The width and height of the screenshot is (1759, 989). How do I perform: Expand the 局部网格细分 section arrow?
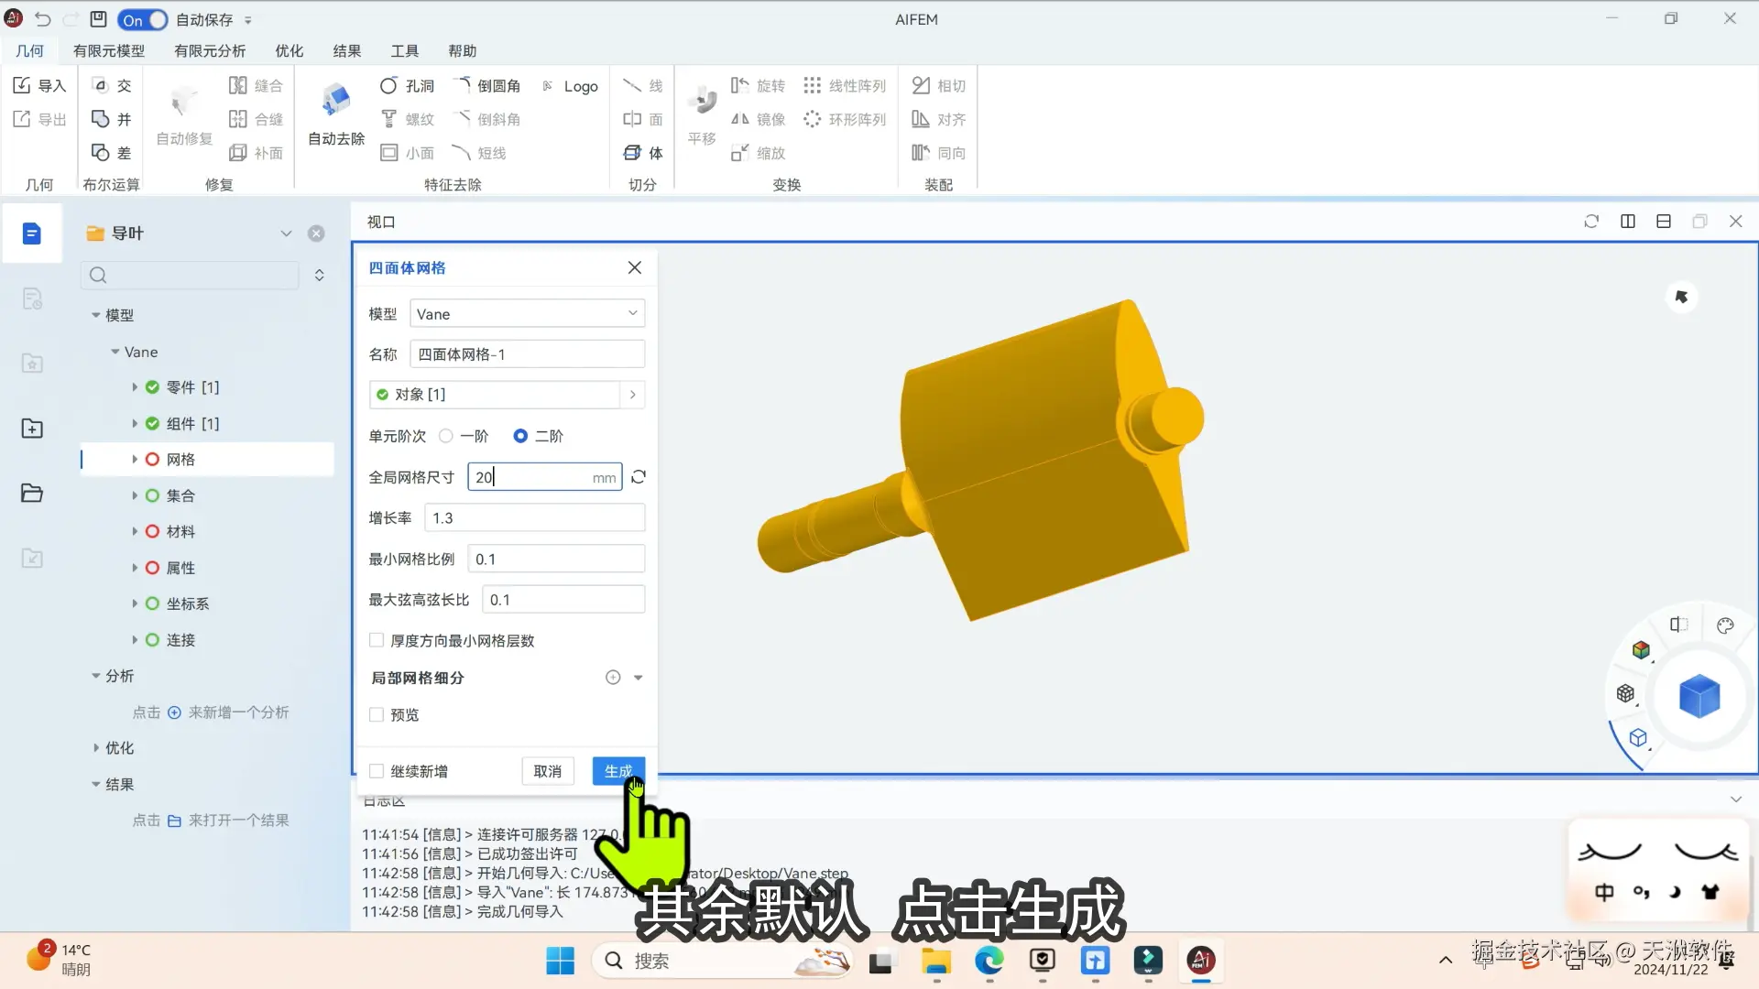click(x=639, y=678)
